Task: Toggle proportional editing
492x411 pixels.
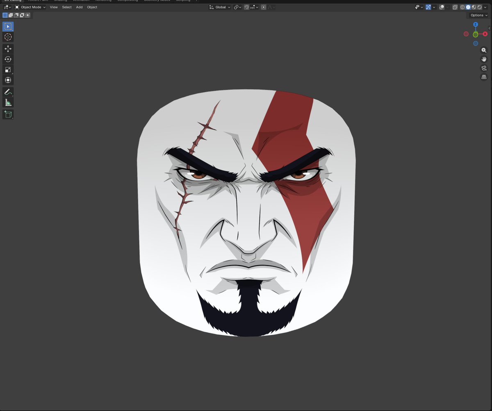Action: click(263, 7)
